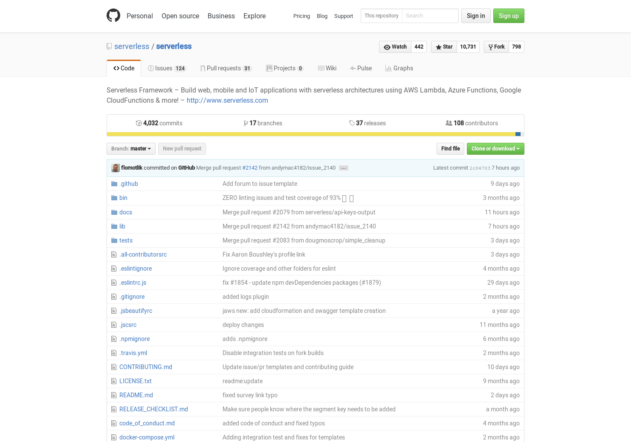Star the serverless repository
The width and height of the screenshot is (631, 442).
click(444, 47)
